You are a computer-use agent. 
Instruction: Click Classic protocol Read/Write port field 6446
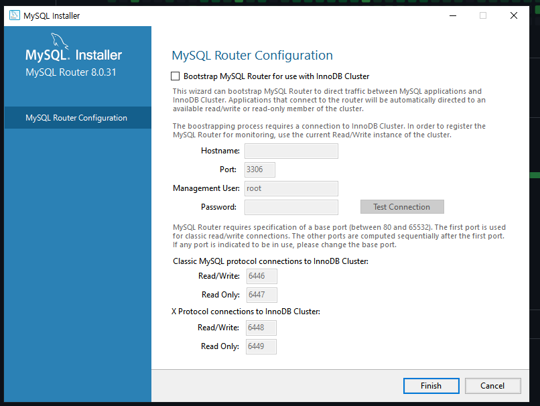(x=262, y=276)
